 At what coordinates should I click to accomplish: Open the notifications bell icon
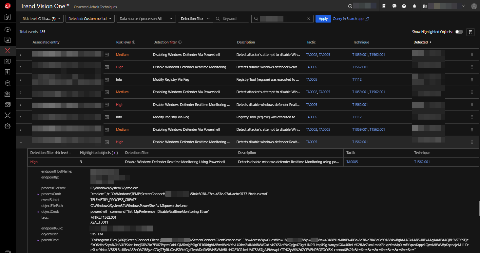414,6
